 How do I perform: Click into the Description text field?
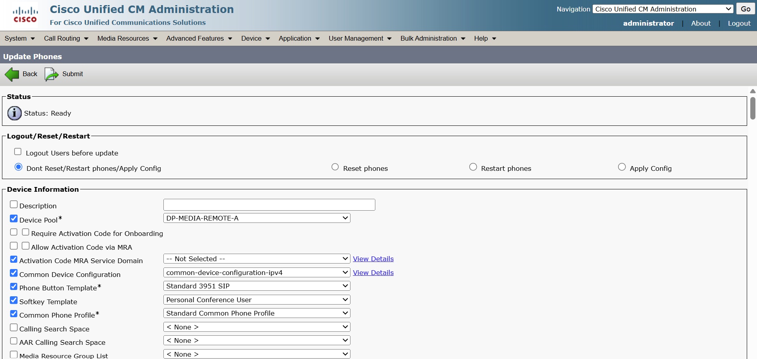[269, 205]
